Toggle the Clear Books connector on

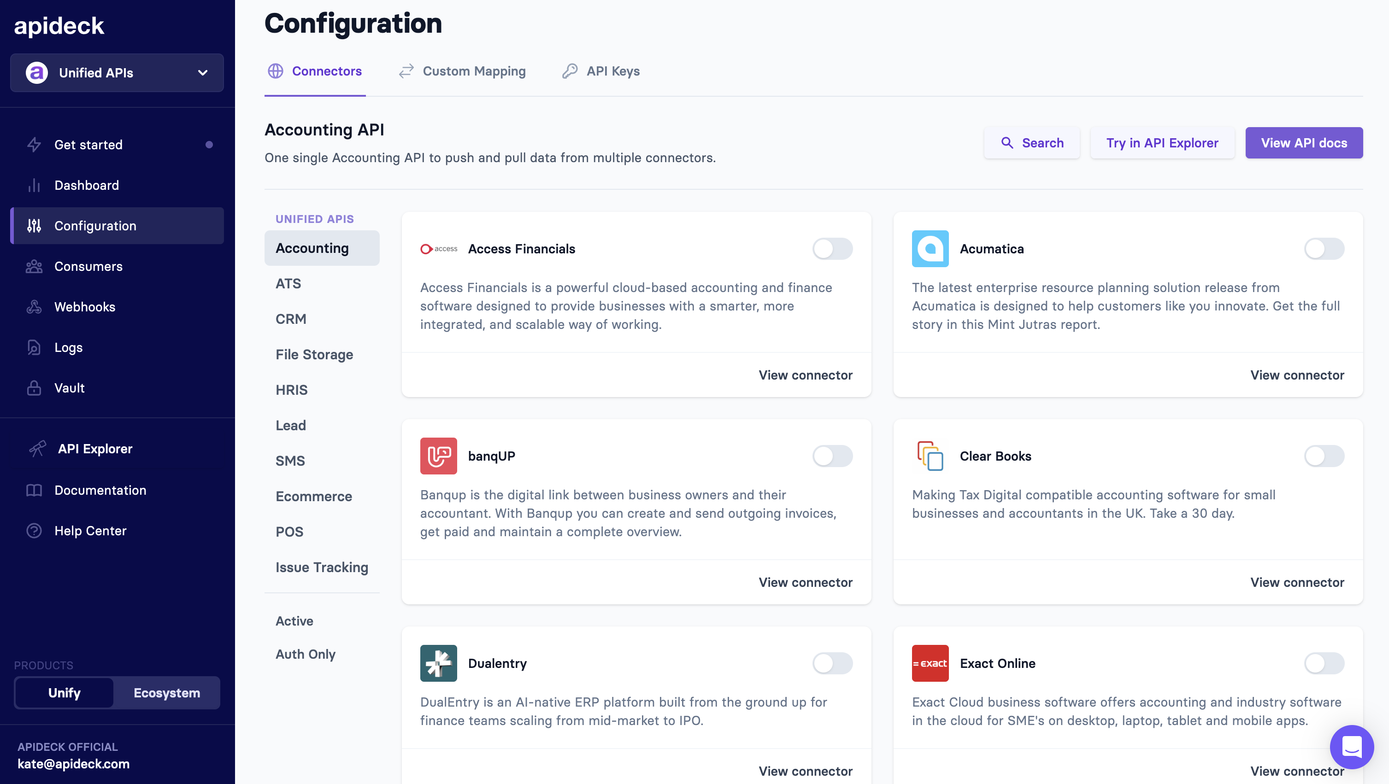[x=1324, y=456]
